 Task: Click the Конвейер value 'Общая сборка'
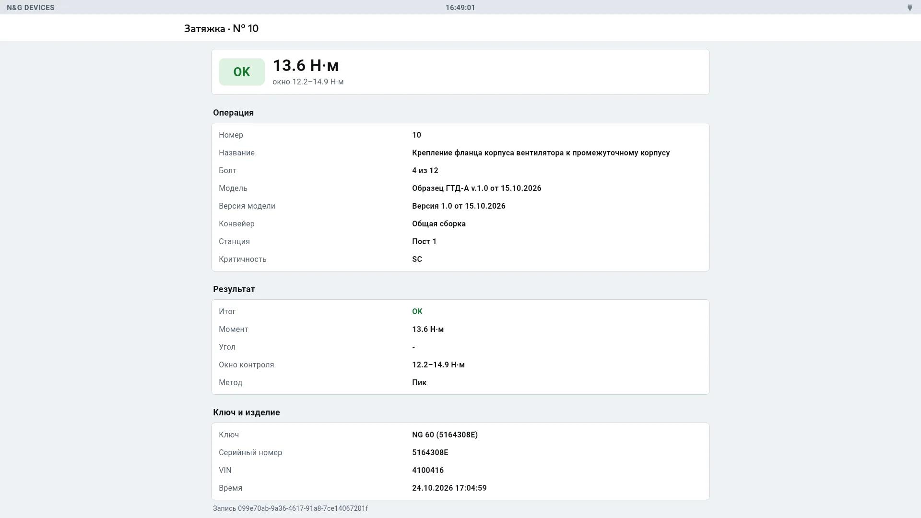coord(439,224)
